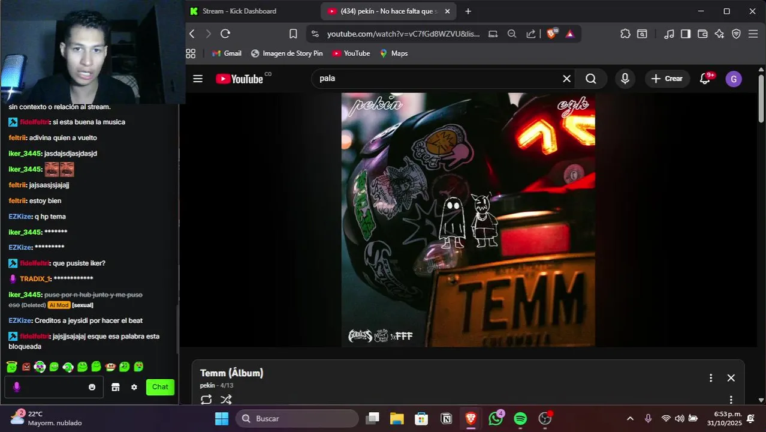Open the Maps bookmark
Viewport: 766px width, 432px height.
394,53
